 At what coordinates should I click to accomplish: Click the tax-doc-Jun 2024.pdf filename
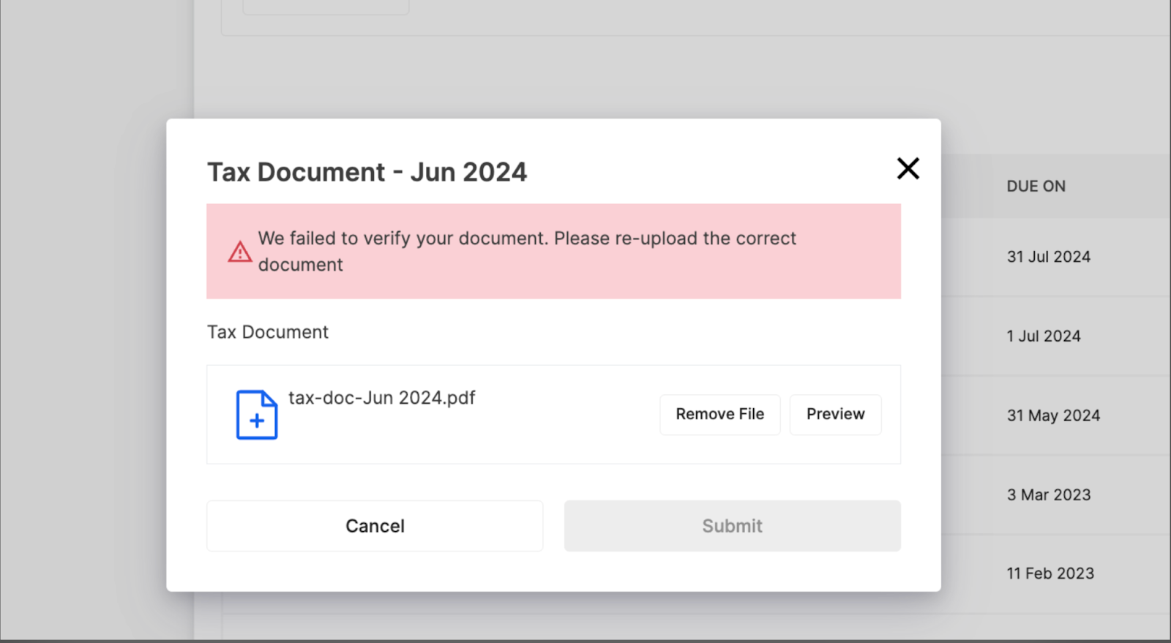[x=381, y=398]
